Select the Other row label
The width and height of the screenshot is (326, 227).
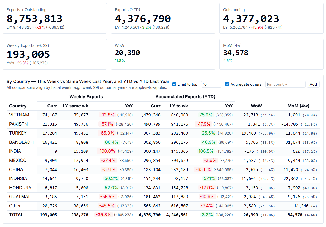click(x=15, y=206)
